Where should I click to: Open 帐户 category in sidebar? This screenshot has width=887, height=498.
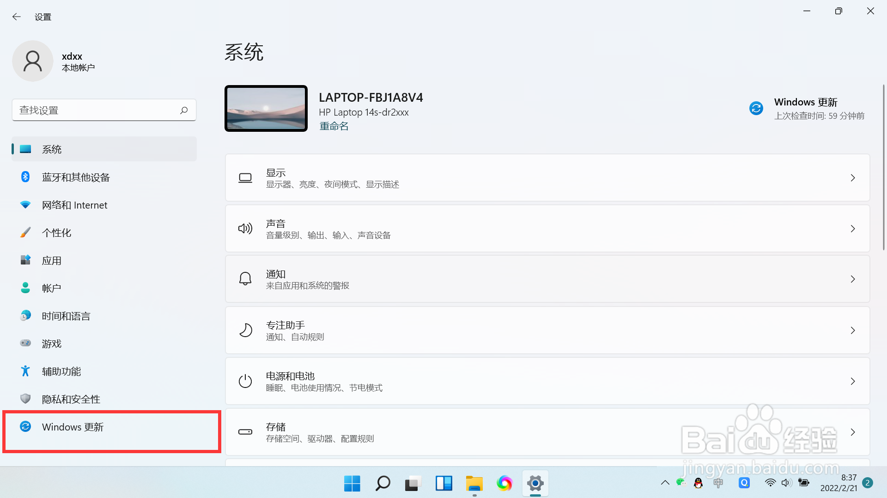[x=104, y=288]
